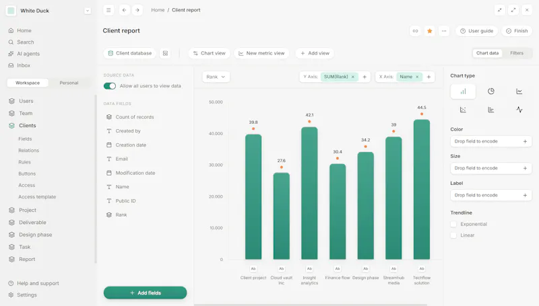Select the scatter plot chart type icon

(x=463, y=110)
